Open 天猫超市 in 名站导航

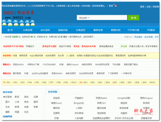[x=79, y=98]
